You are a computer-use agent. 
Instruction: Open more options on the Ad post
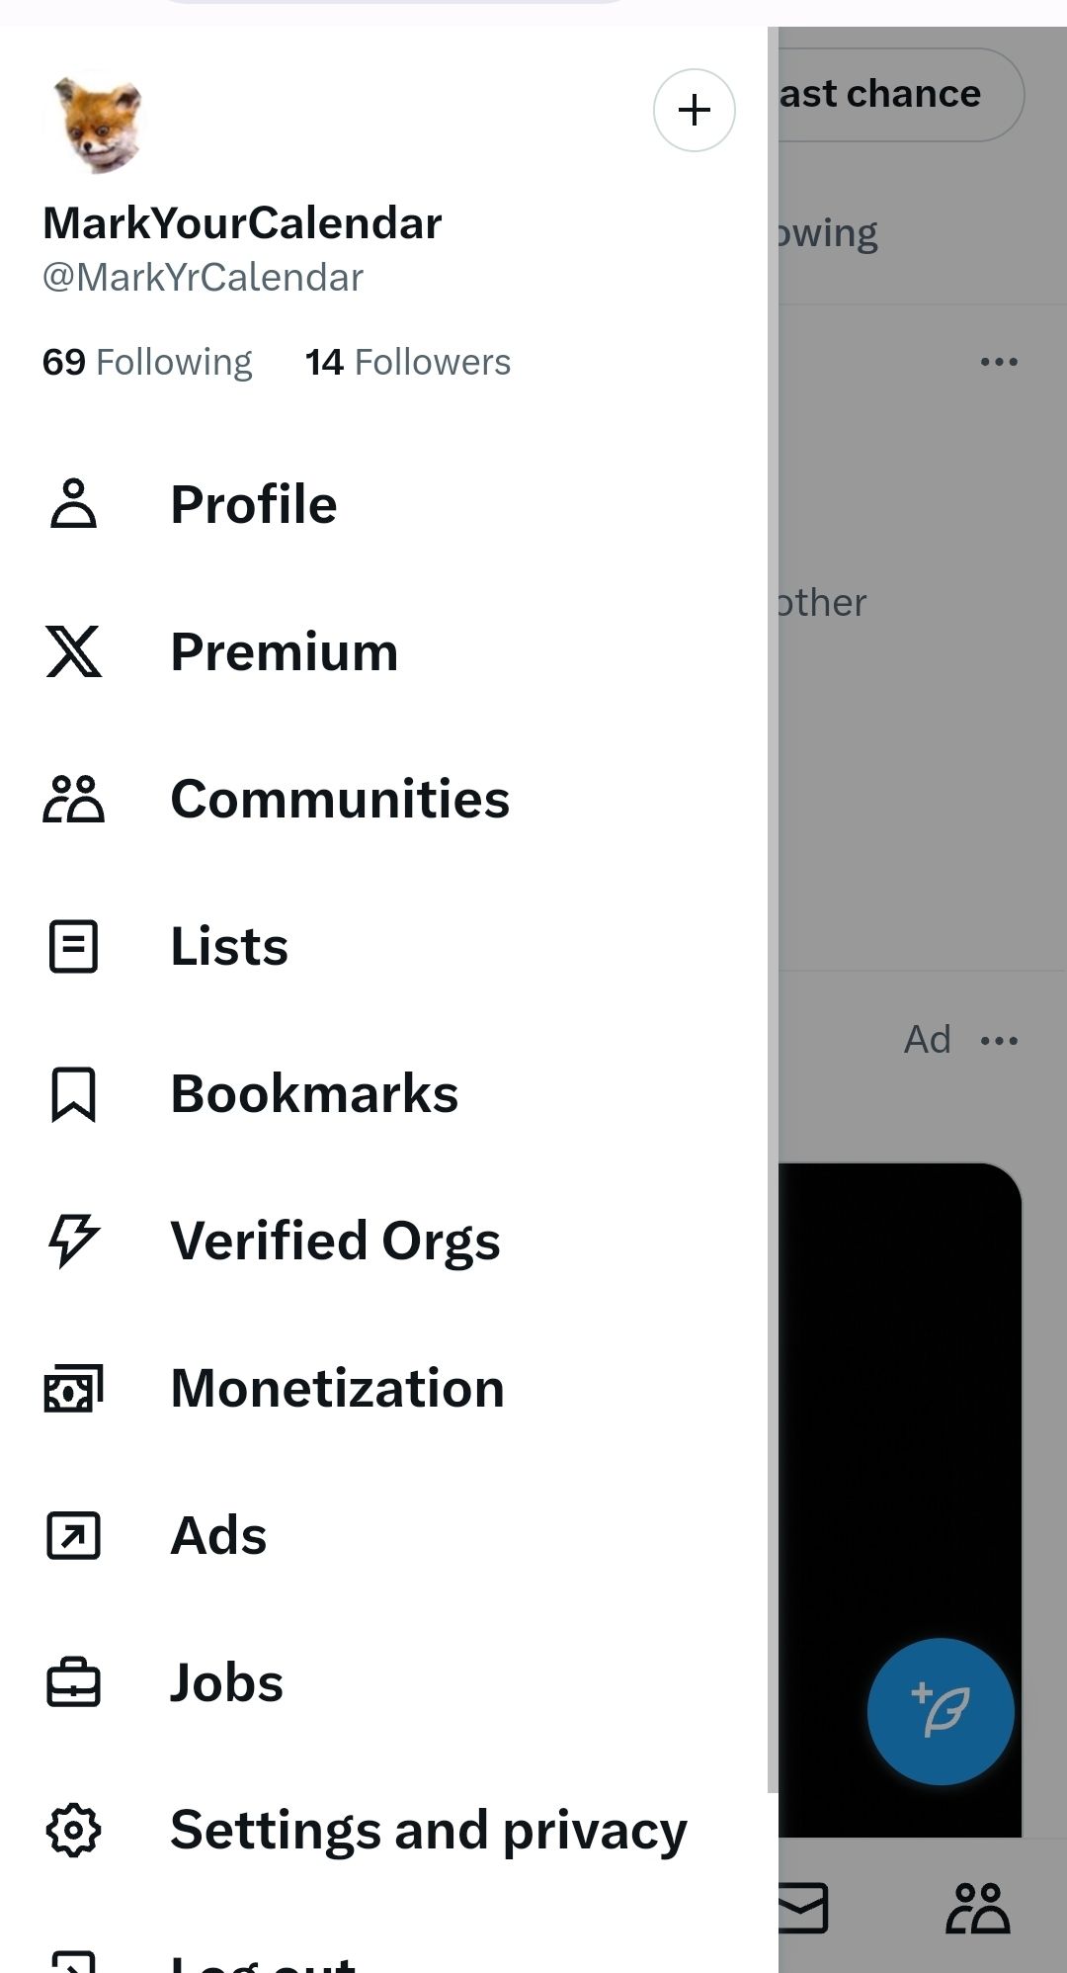tap(999, 1040)
